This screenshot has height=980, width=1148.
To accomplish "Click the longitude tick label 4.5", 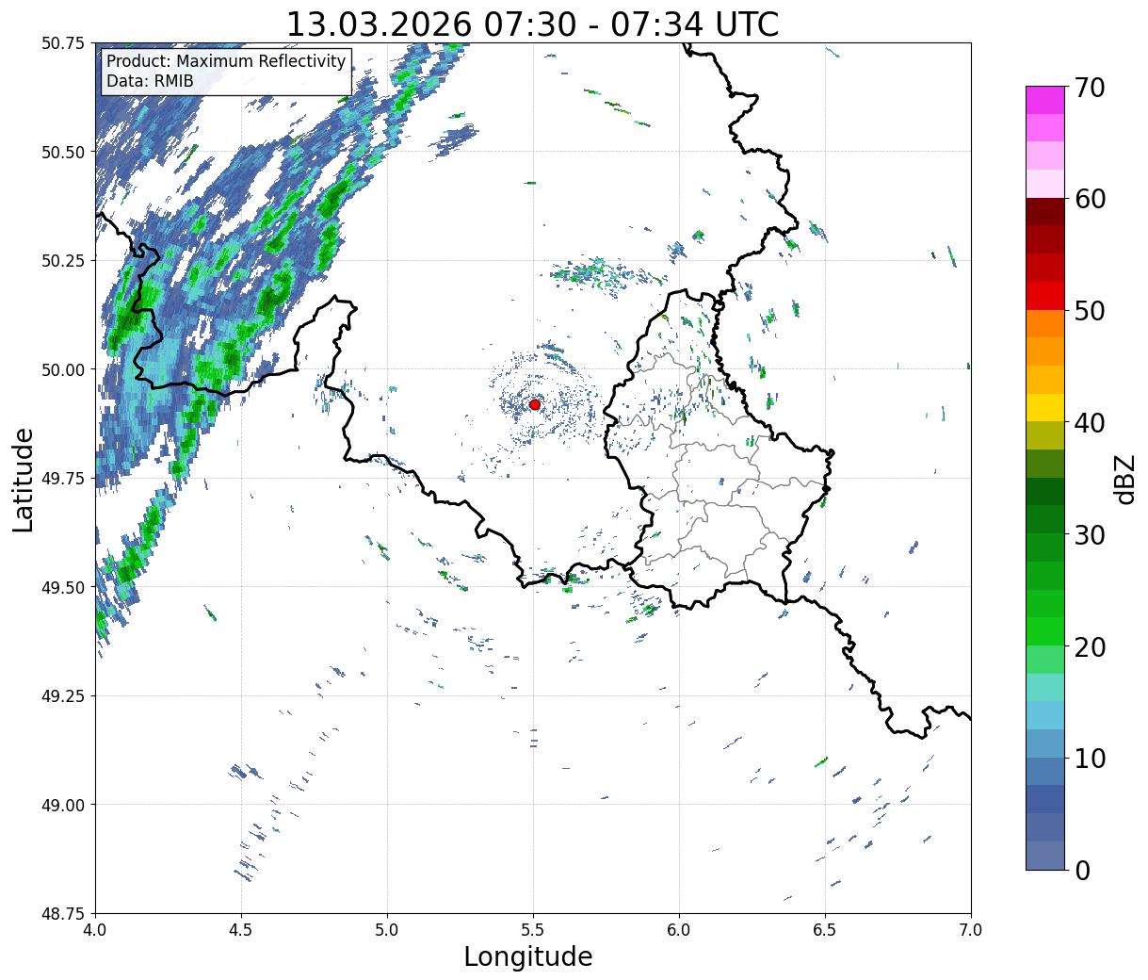I will (x=241, y=929).
